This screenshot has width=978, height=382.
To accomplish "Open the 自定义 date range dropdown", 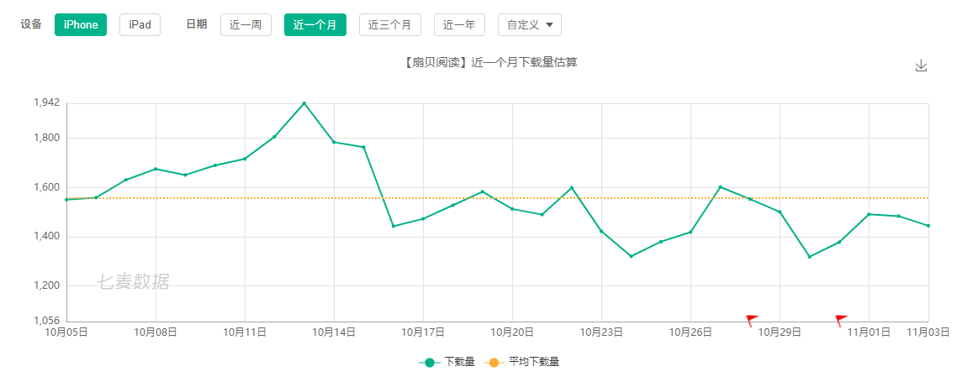I will click(529, 25).
